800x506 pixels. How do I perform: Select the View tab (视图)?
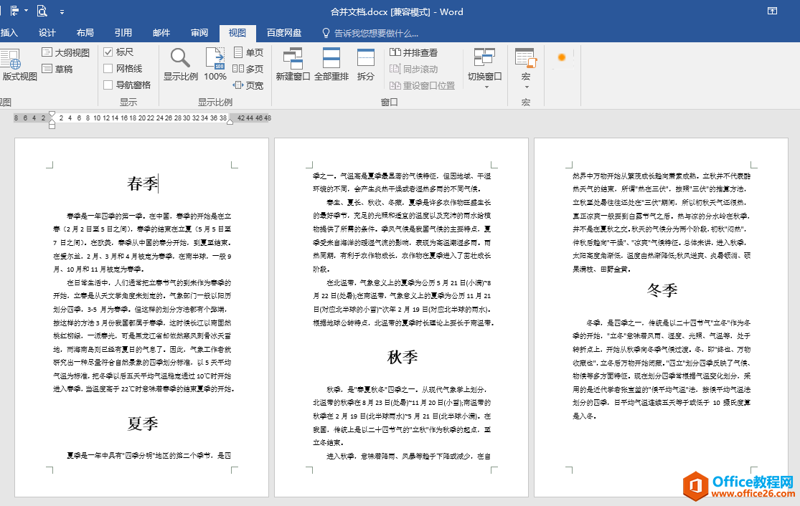coord(237,33)
